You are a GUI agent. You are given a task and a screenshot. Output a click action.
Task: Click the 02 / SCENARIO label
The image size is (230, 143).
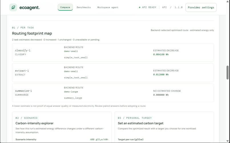click(x=27, y=118)
